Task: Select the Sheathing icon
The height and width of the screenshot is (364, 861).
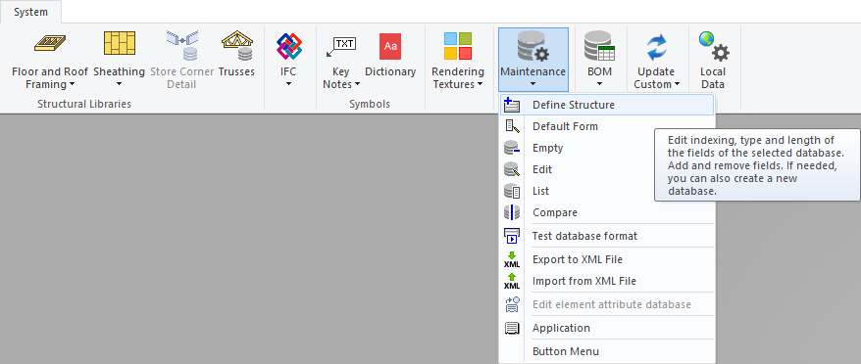Action: (120, 43)
